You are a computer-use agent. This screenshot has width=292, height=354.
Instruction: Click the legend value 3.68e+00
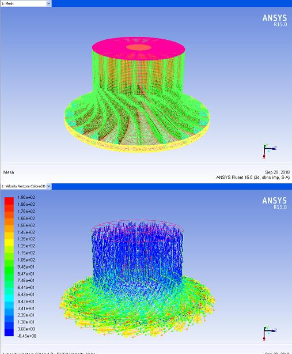26,329
